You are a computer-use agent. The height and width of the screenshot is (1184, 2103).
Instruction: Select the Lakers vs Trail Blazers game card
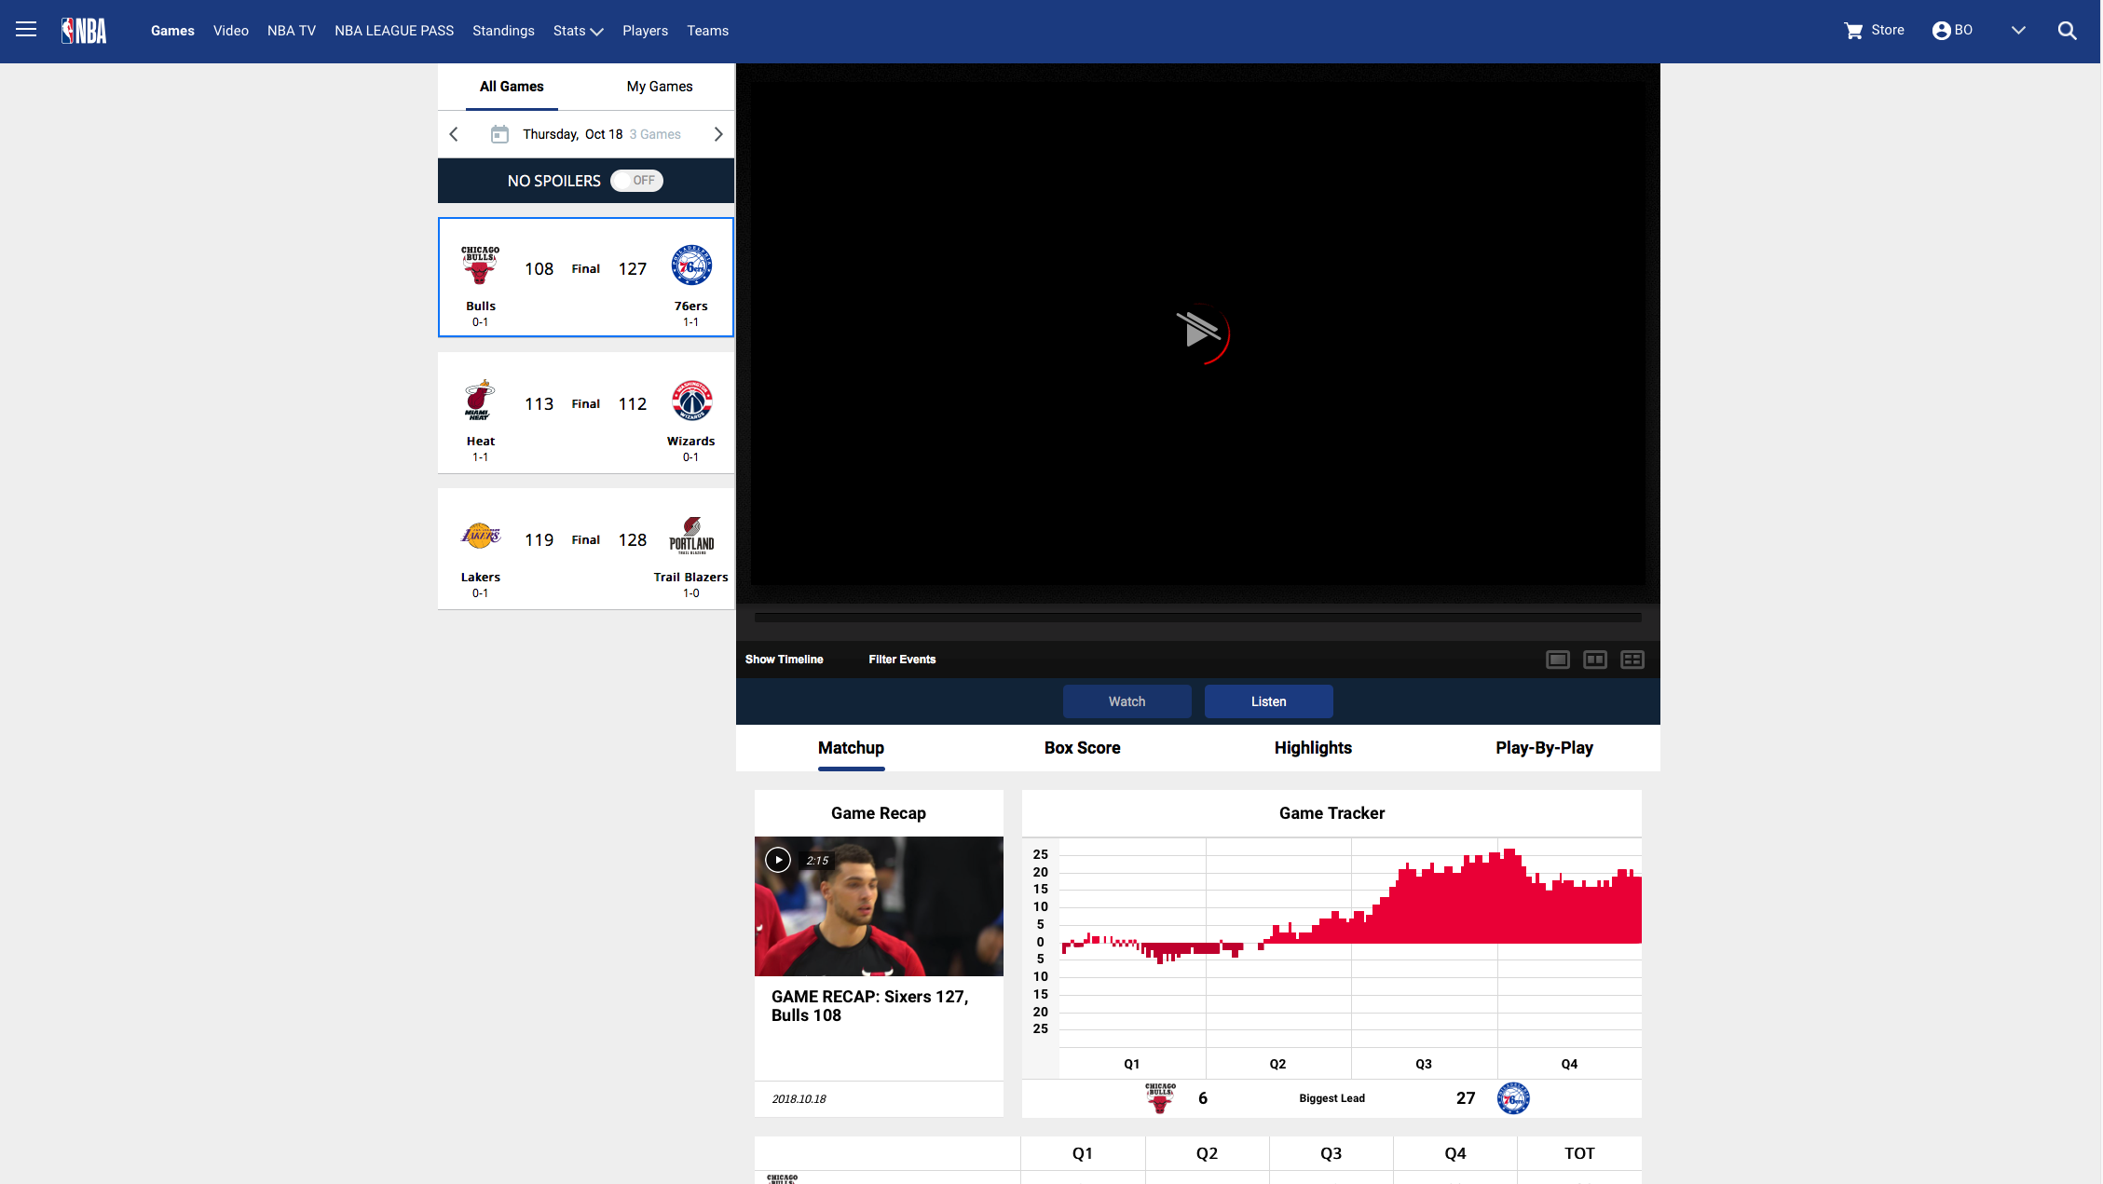pos(586,549)
